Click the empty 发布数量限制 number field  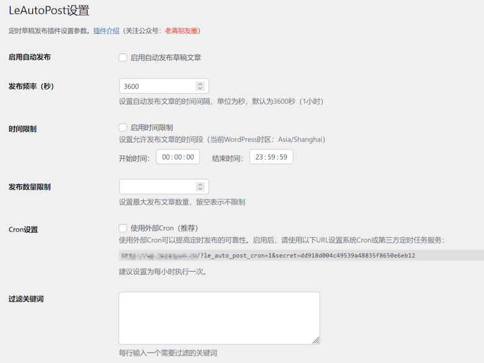coord(164,187)
